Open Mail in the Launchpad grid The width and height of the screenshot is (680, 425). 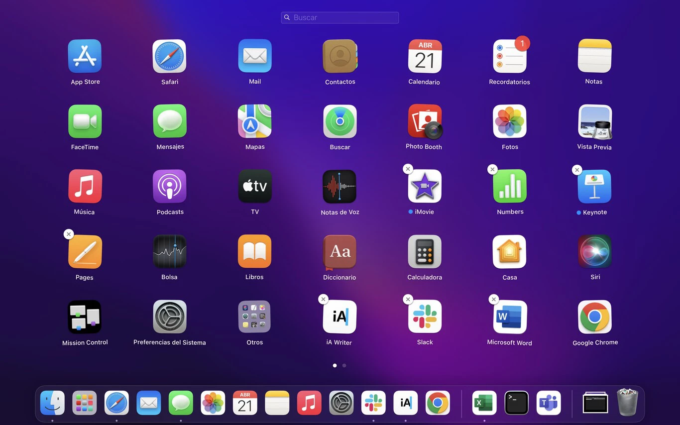(255, 56)
